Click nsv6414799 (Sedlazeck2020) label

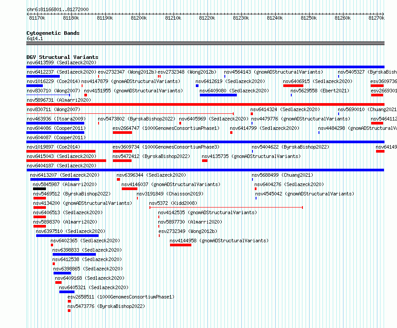265,128
